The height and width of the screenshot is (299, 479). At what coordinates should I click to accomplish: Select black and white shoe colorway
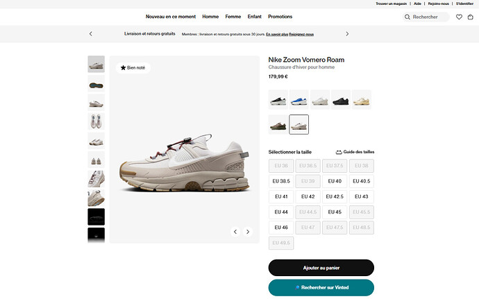point(278,100)
